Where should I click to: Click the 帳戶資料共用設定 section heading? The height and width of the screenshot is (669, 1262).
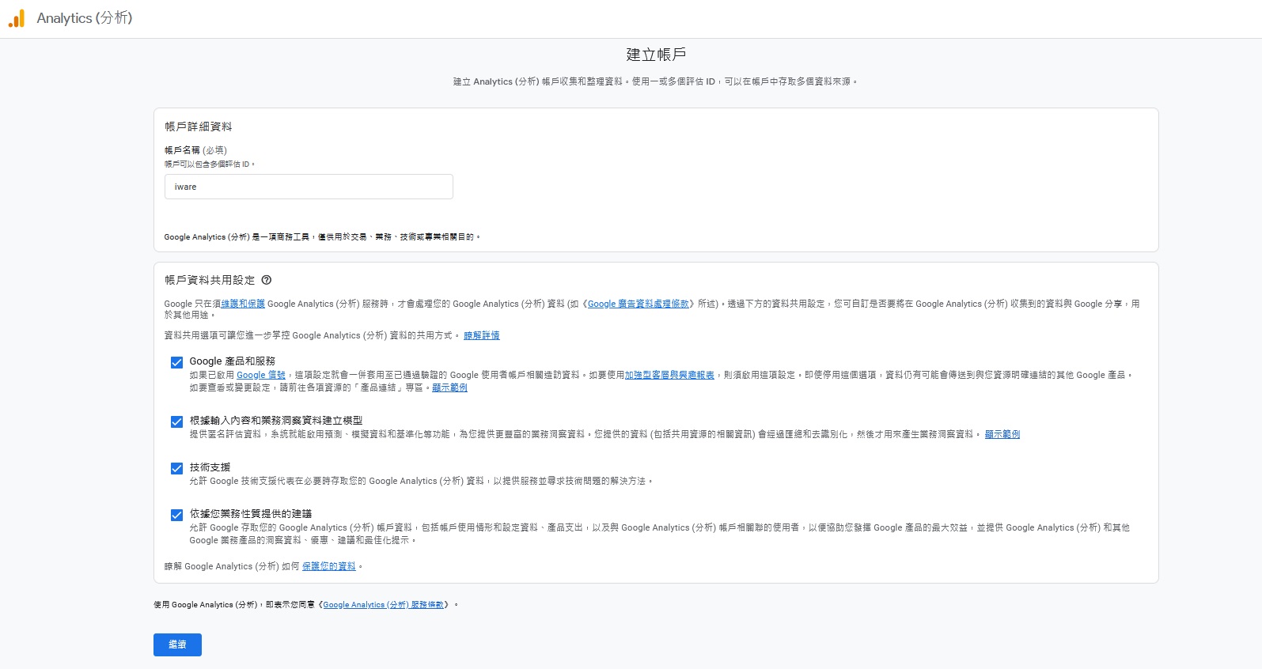(210, 280)
